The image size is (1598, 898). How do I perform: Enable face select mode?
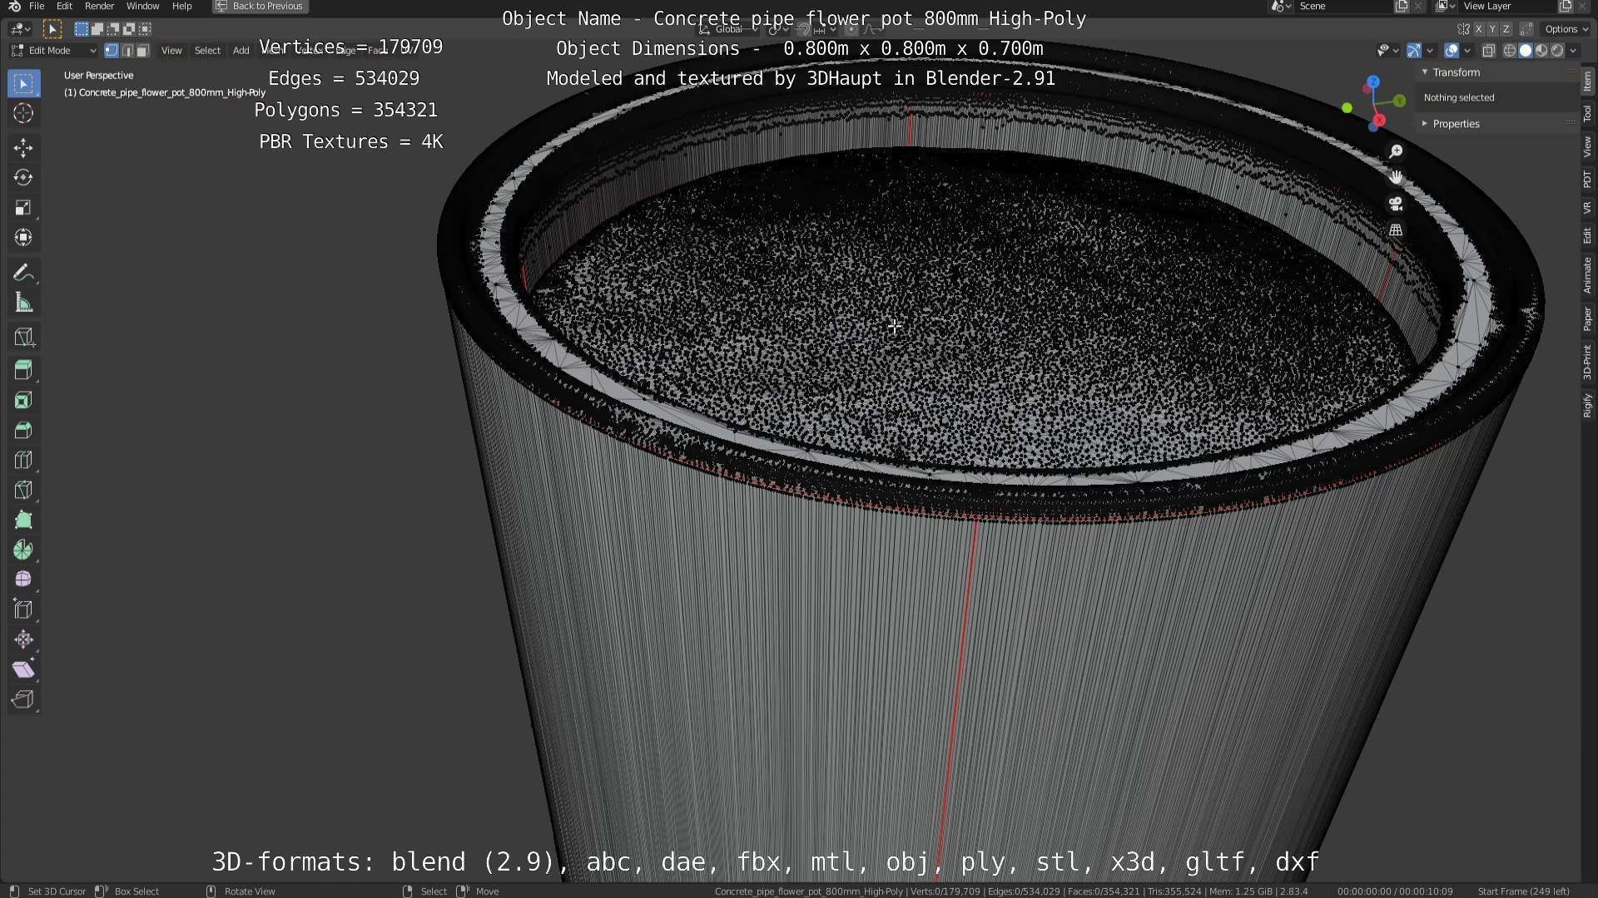click(x=142, y=51)
